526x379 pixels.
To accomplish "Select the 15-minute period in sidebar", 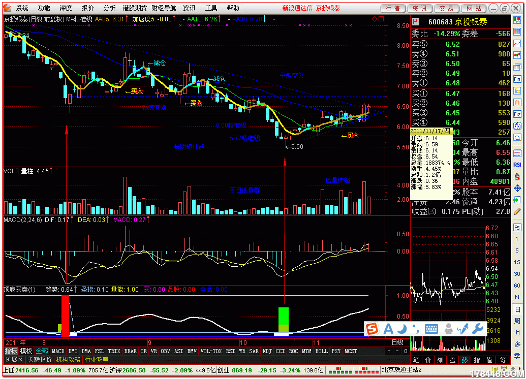I will coord(517,262).
